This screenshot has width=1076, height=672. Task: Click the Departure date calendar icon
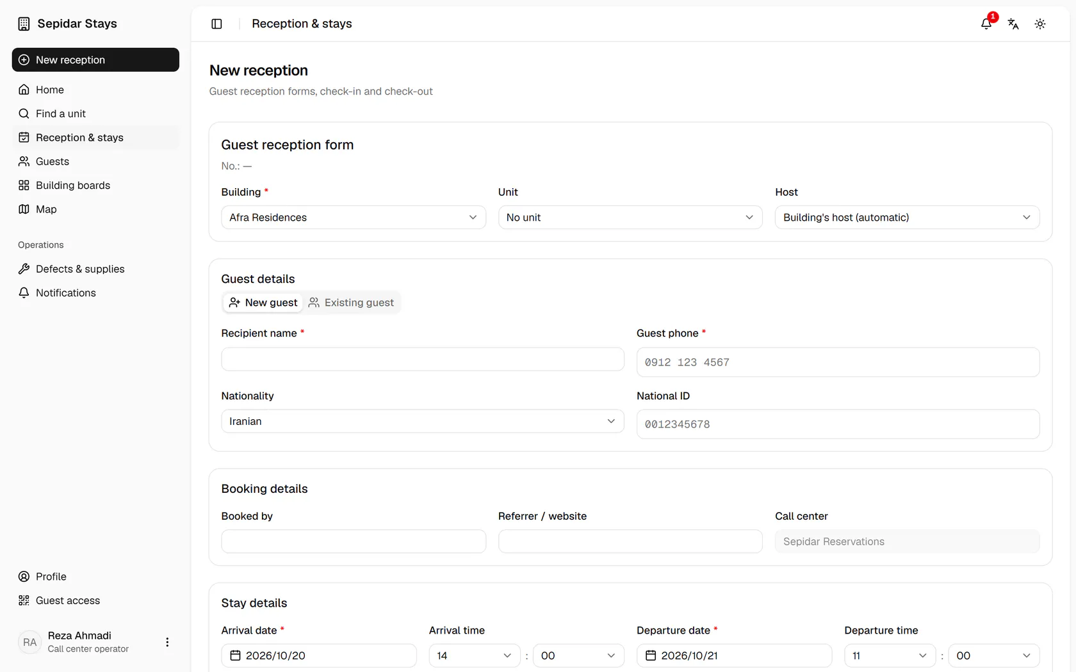tap(651, 655)
